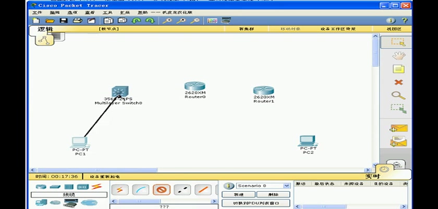
Task: Open the 工具 (Tools) menu
Action: pos(107,12)
